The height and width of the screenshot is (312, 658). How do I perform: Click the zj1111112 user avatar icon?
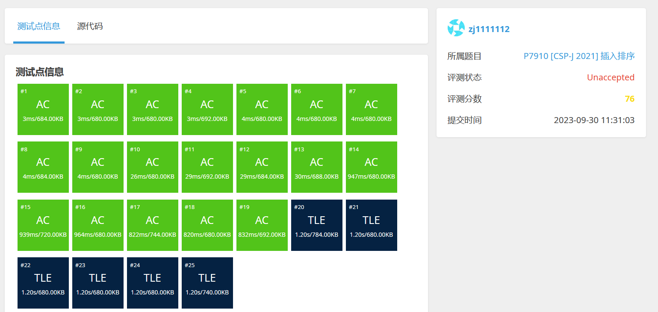456,28
